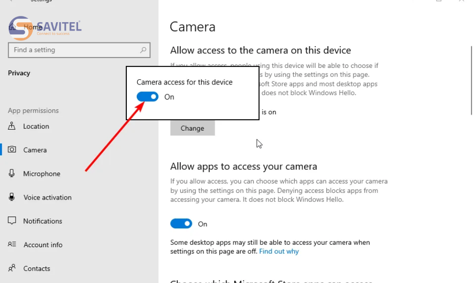Screen dimensions: 473x283
Task: Click the Microphone icon in the sidebar
Action: pos(12,173)
